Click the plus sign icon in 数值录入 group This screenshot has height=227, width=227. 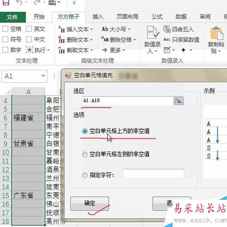(x=183, y=50)
